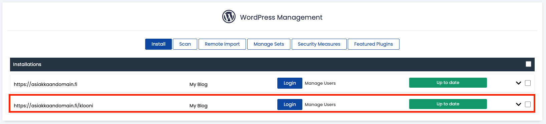Expand details for asiakkaandomain.fi row
The width and height of the screenshot is (546, 124).
(518, 83)
